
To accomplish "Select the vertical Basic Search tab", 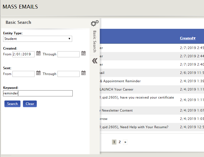I will tap(95, 42).
